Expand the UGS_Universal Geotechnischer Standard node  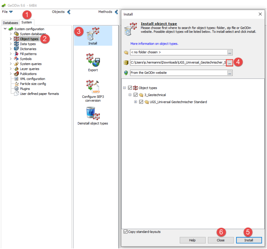(136, 102)
